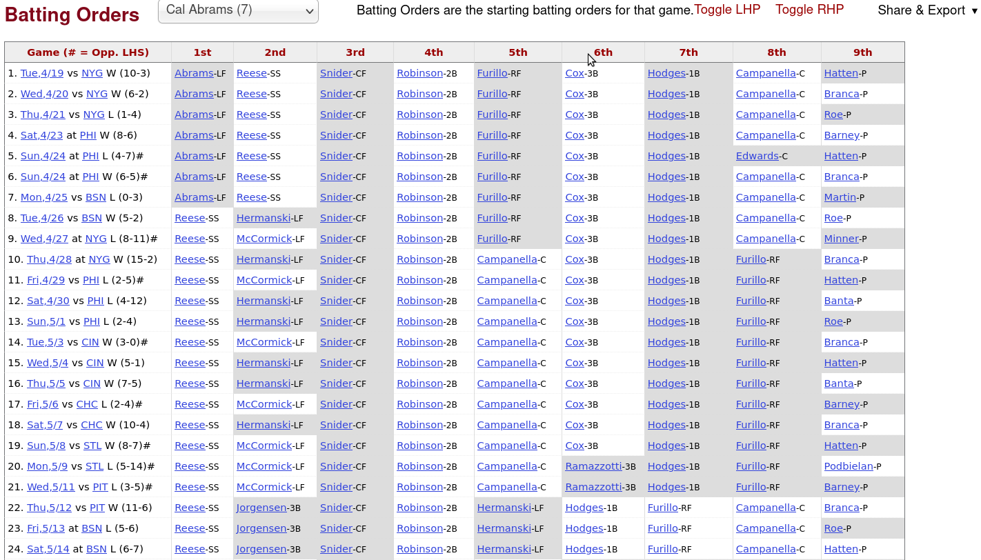Viewport: 981px width, 560px height.
Task: Toggle RHP highlighting
Action: (x=809, y=10)
